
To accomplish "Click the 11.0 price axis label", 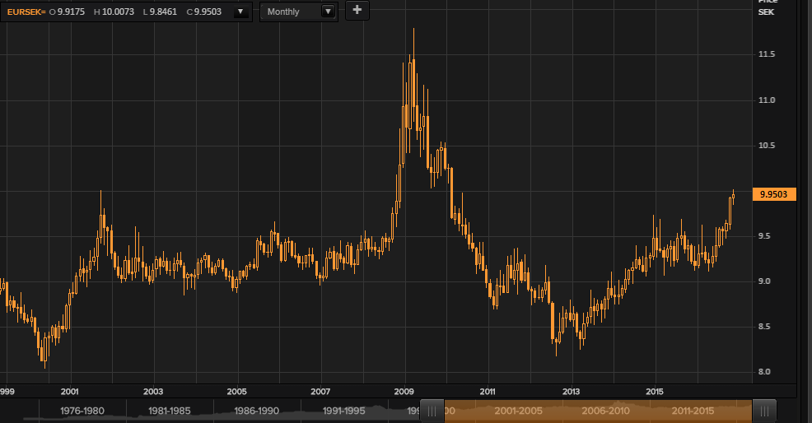I will point(767,100).
